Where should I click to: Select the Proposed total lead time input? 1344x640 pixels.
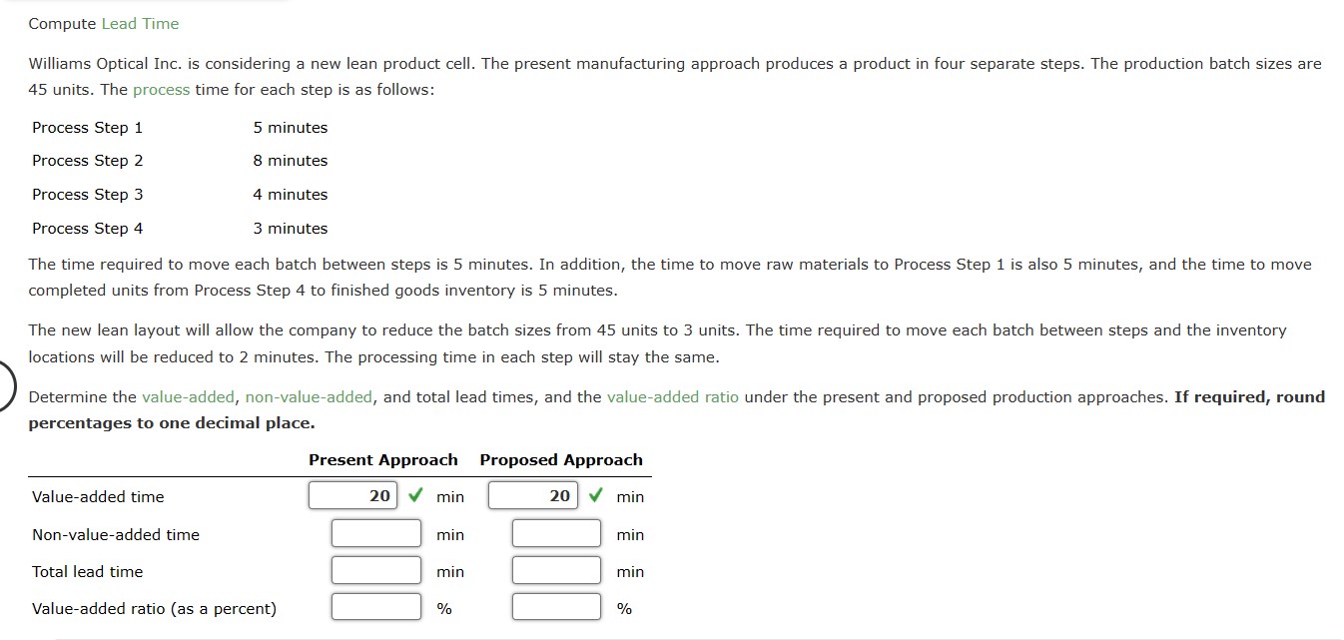coord(555,569)
